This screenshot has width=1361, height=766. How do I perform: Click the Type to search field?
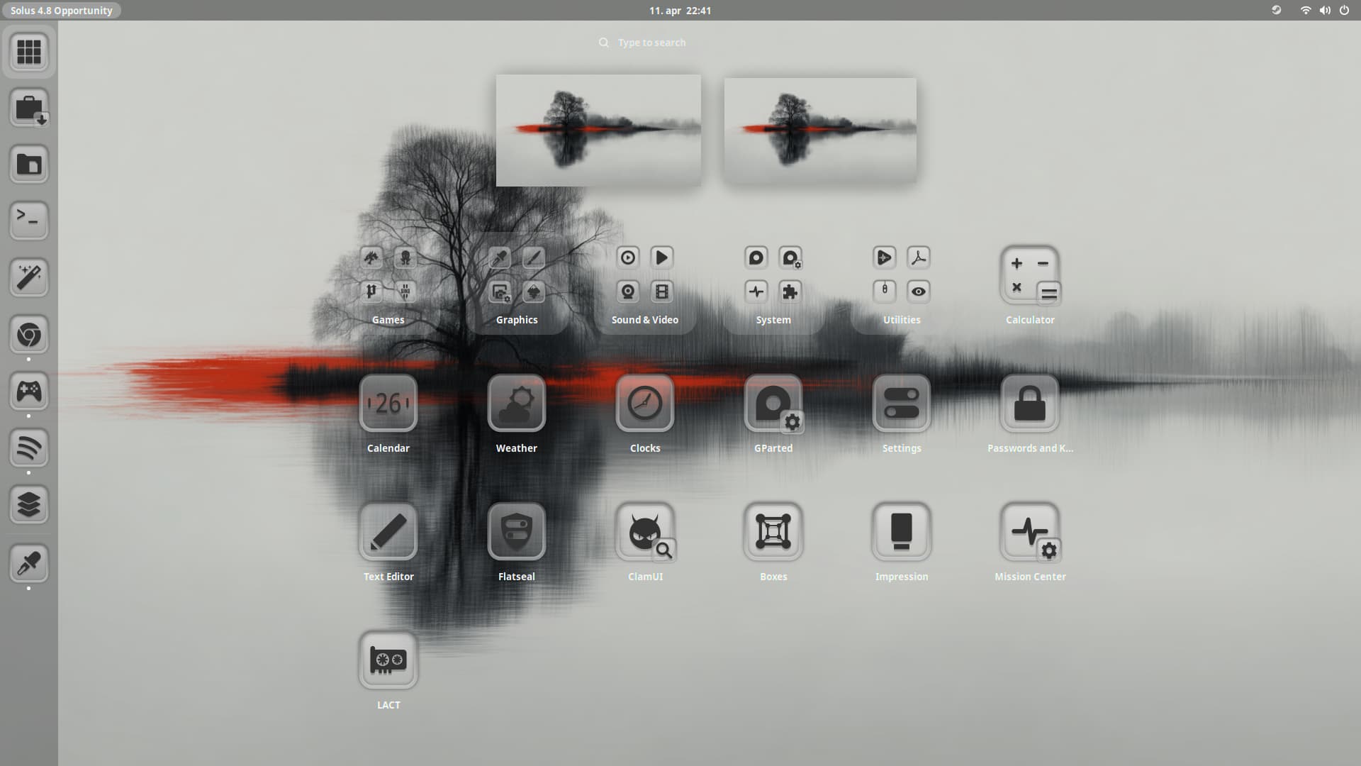pyautogui.click(x=651, y=43)
